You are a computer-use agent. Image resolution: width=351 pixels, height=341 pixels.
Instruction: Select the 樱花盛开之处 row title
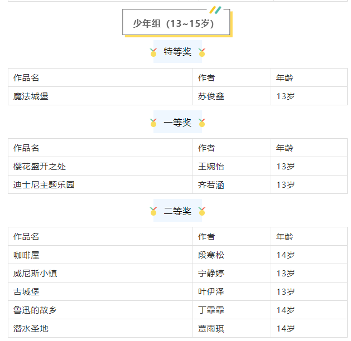(40, 167)
